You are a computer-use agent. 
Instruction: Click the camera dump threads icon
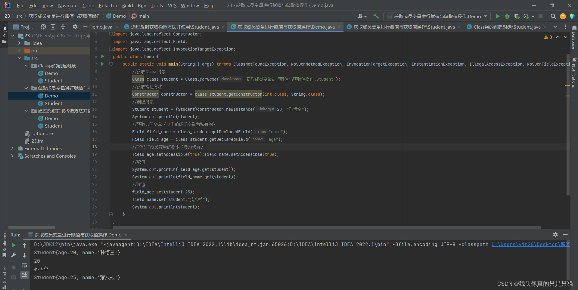(x=14, y=277)
